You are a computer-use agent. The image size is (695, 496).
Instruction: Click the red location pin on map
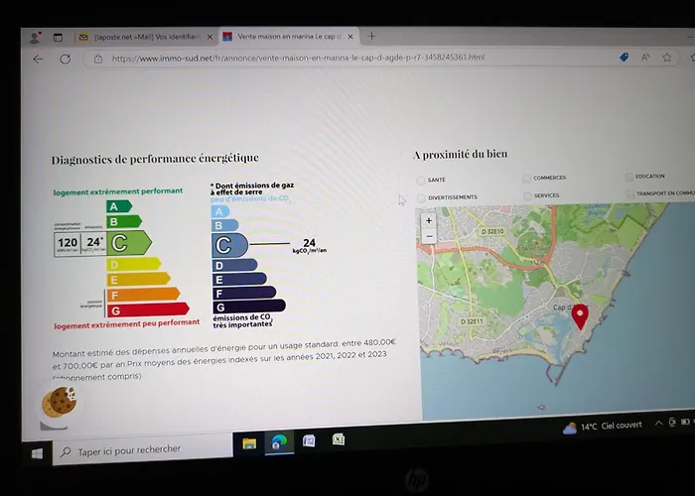(x=580, y=316)
